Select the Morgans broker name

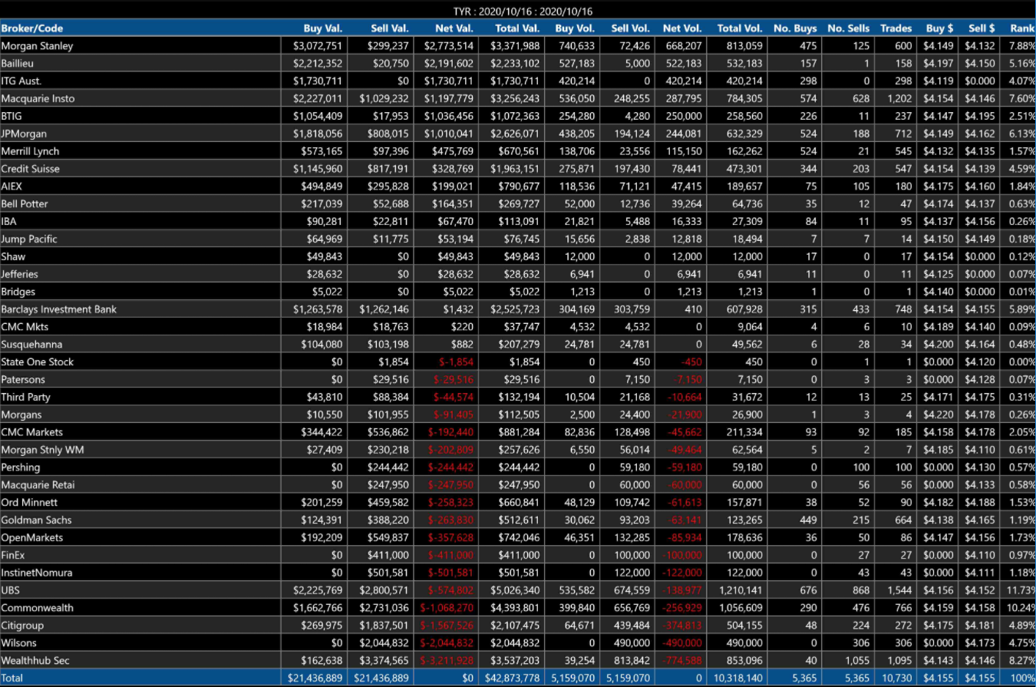pos(20,415)
